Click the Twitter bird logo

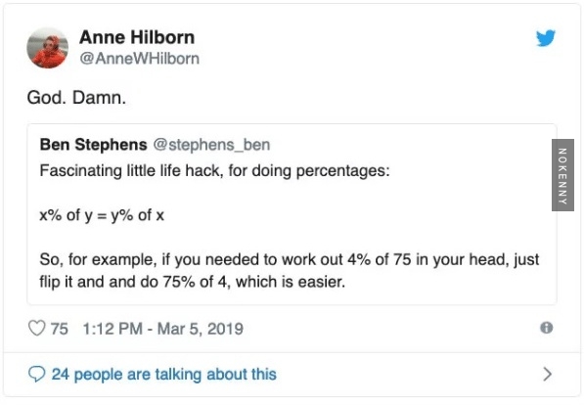pyautogui.click(x=546, y=37)
